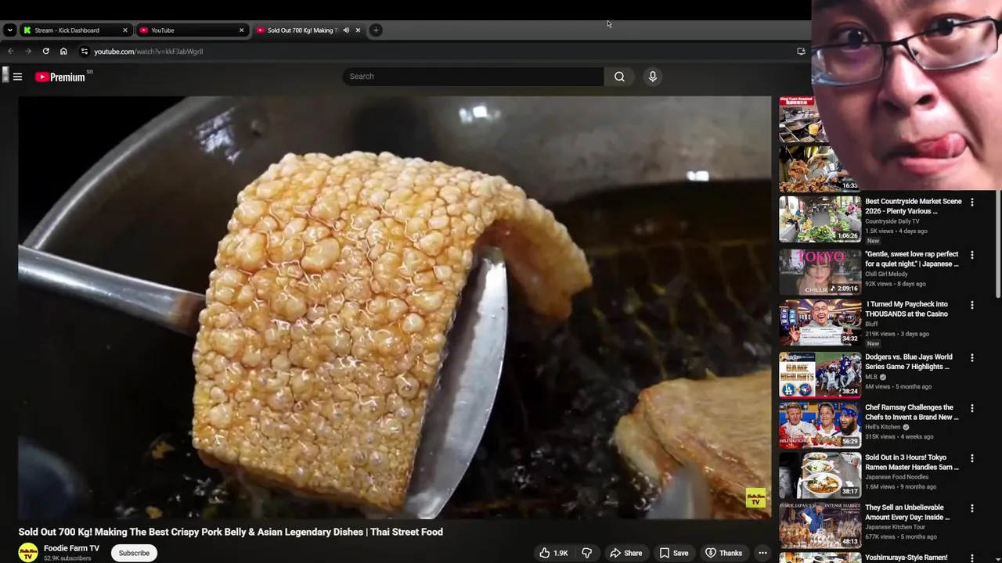Open options for Sold Out In 3 Hours video
This screenshot has width=1002, height=563.
point(972,458)
